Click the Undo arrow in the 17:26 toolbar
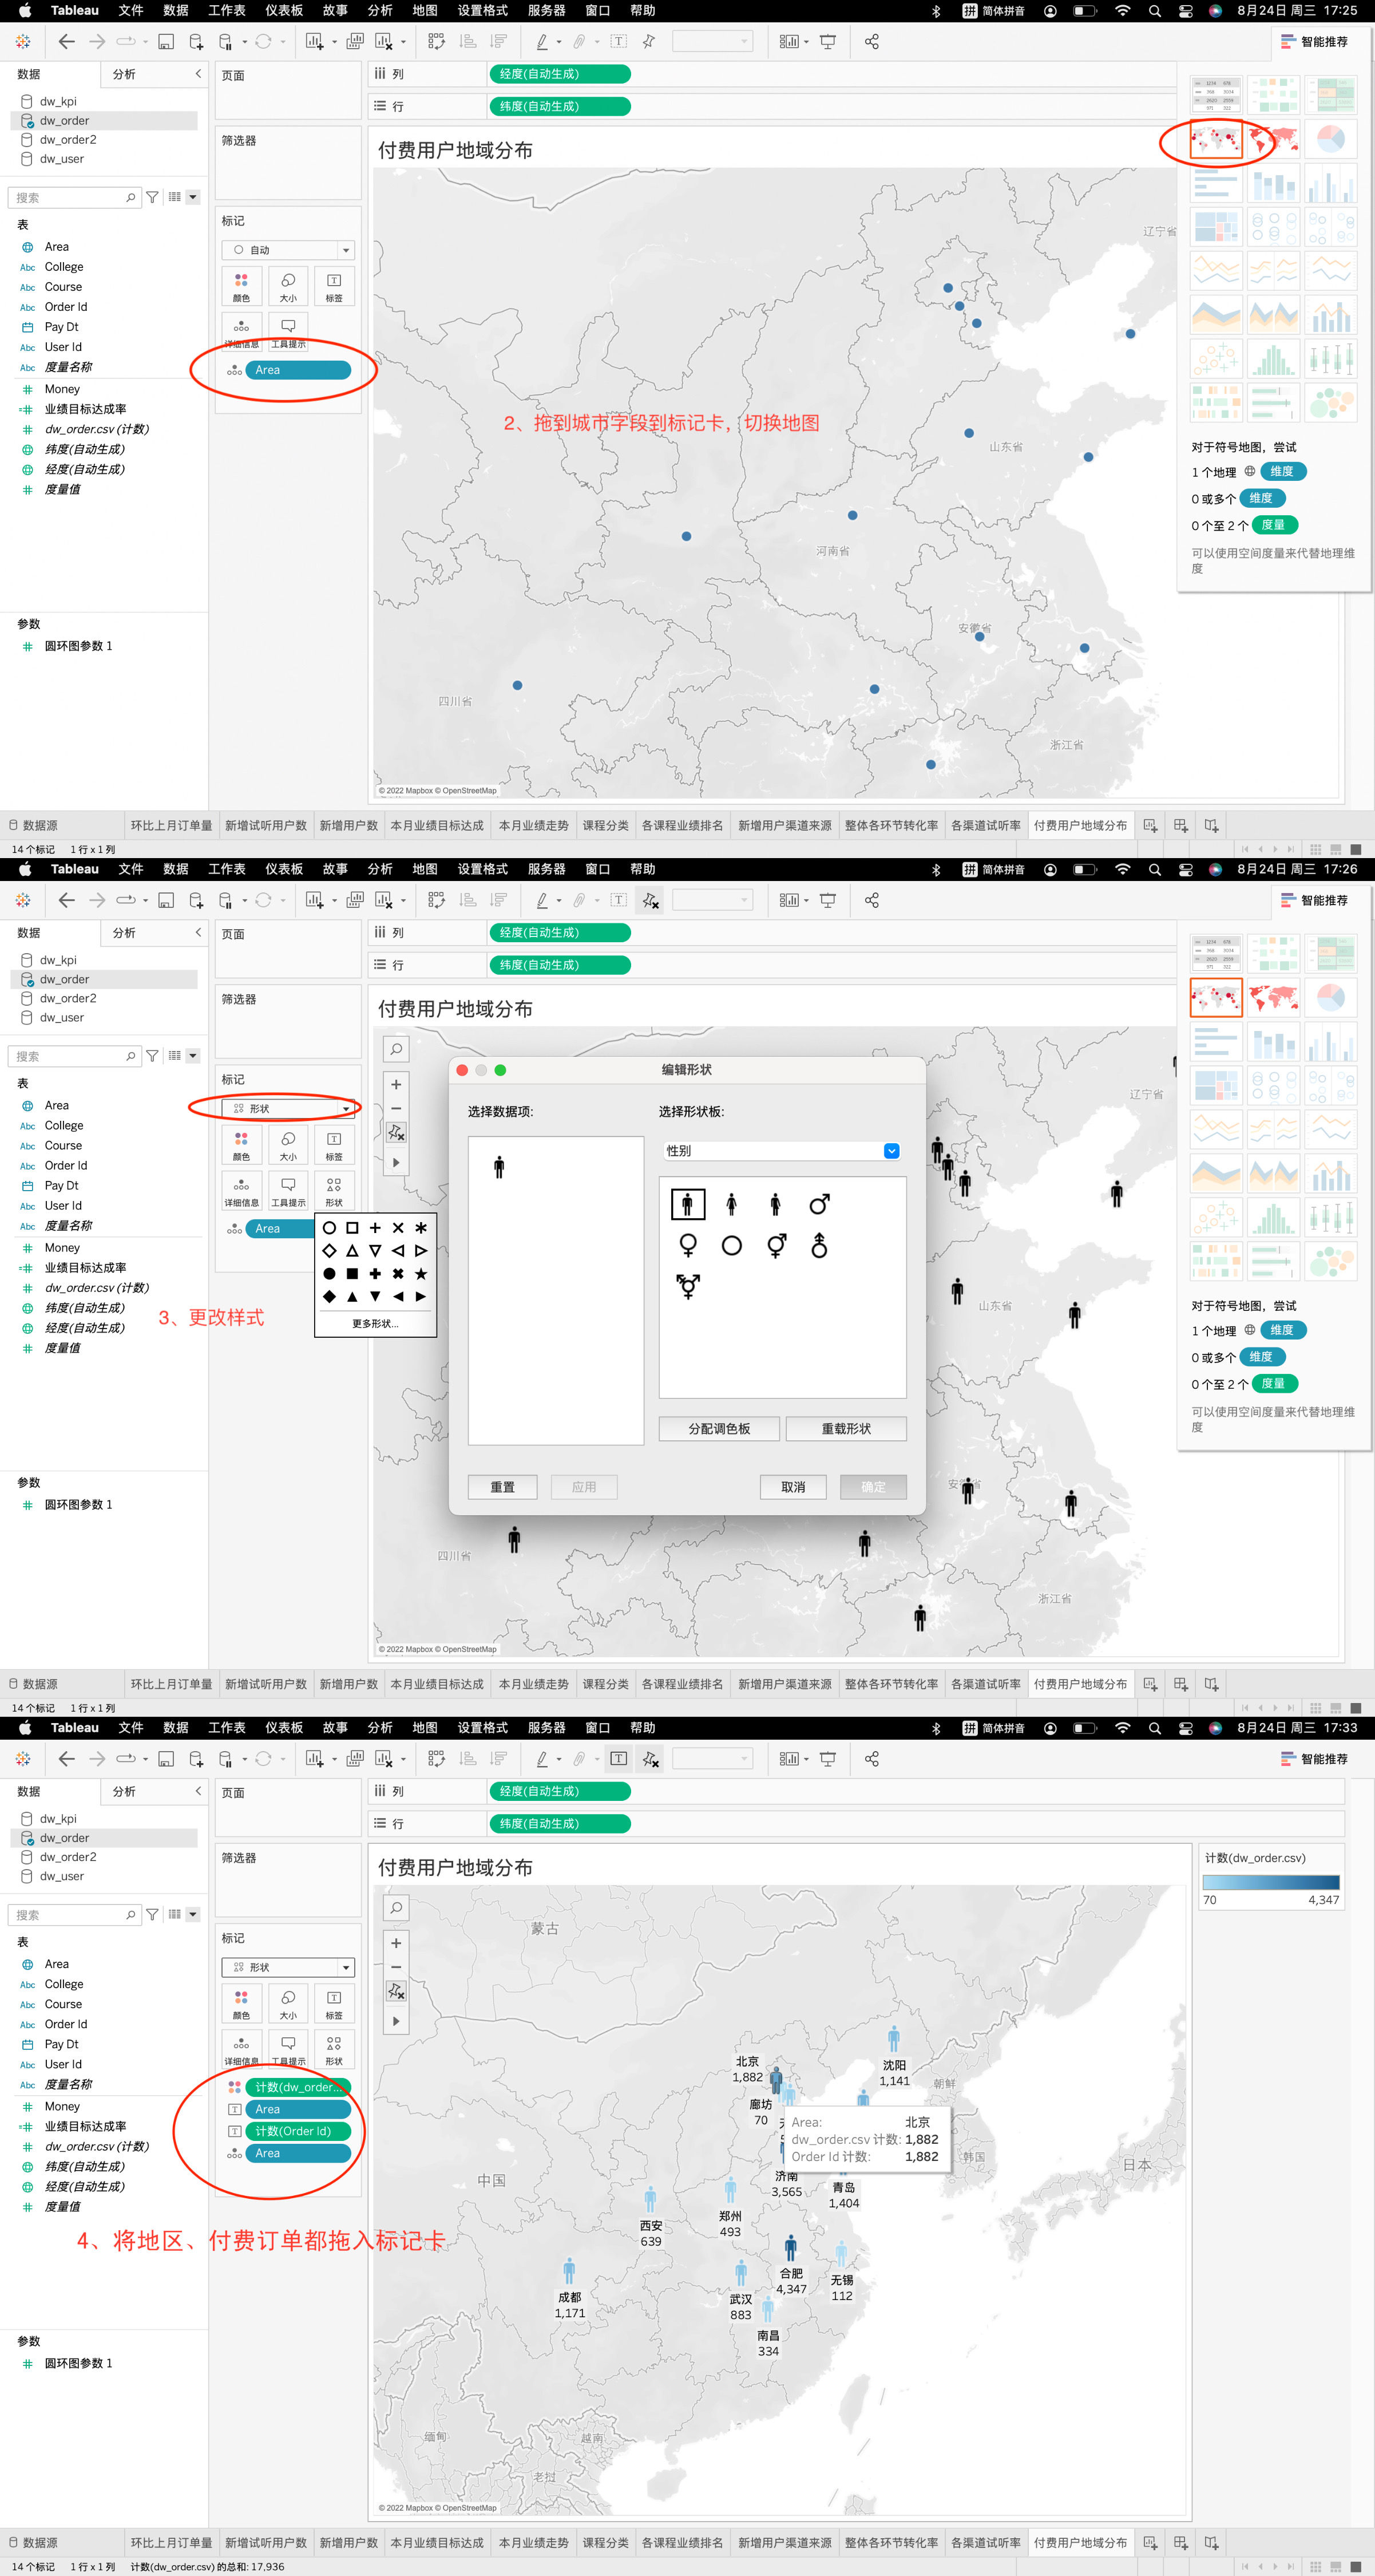The width and height of the screenshot is (1375, 2576). click(66, 900)
